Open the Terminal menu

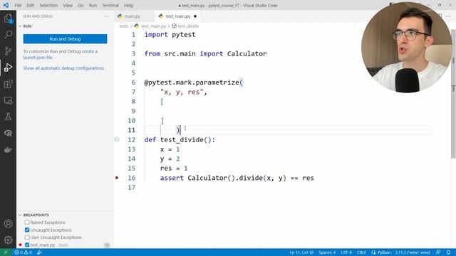[x=110, y=5]
